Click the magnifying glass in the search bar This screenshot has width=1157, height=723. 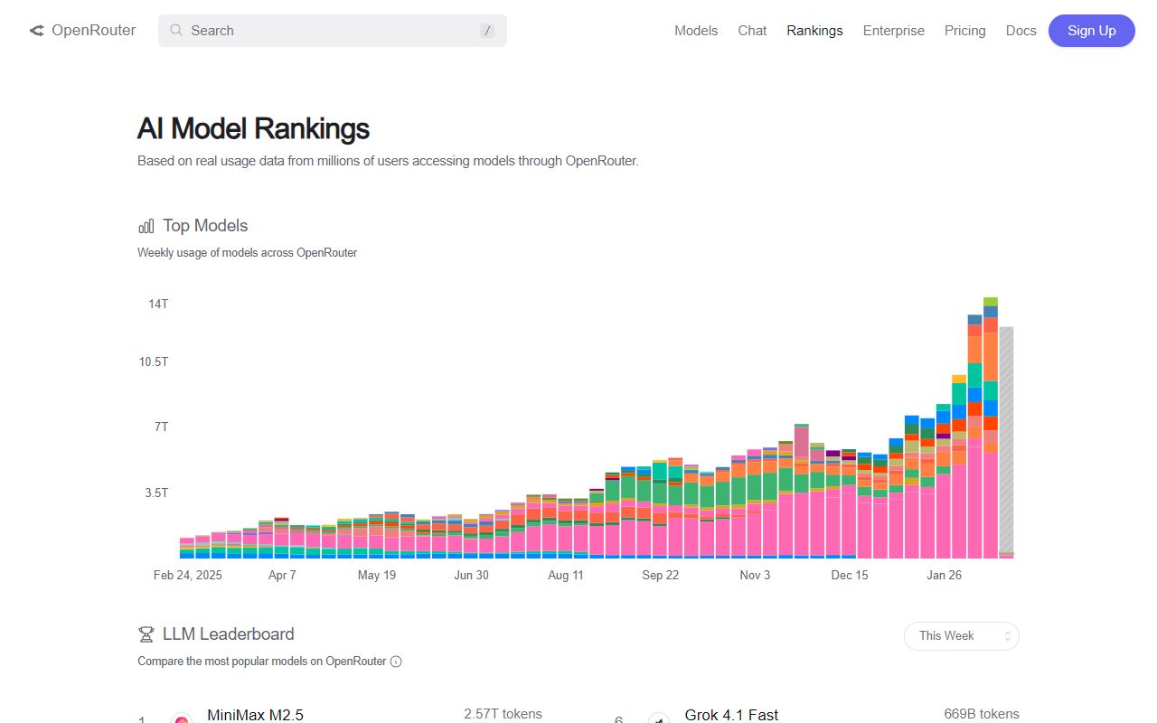177,30
